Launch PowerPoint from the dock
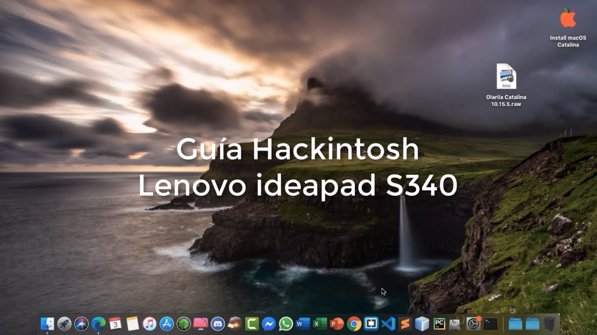This screenshot has height=335, width=597. [x=337, y=323]
